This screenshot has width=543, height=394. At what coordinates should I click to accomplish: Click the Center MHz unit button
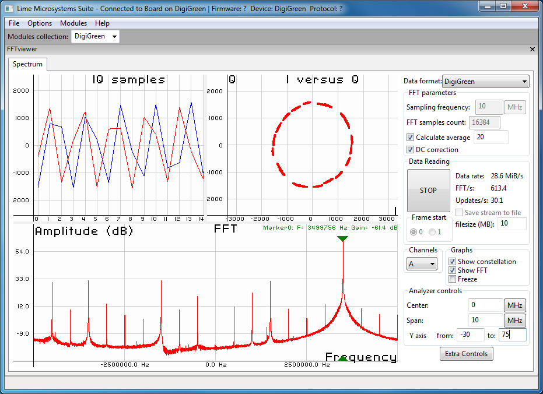(514, 305)
